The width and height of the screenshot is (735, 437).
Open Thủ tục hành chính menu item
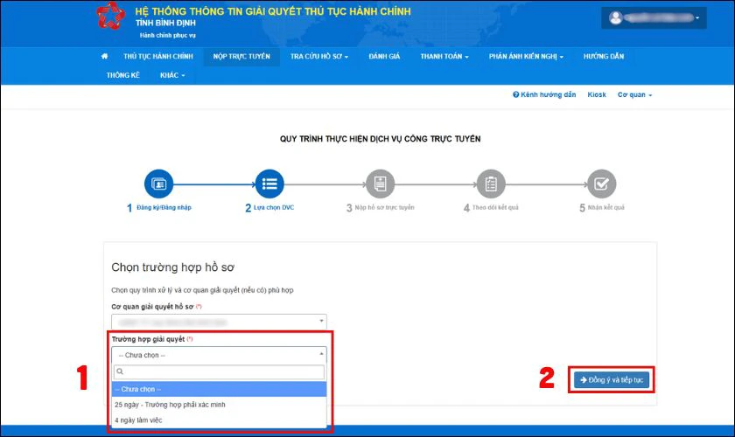pos(158,56)
